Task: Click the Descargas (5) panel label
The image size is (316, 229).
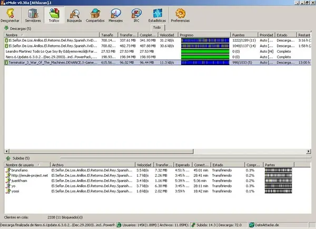Action: click(21, 28)
